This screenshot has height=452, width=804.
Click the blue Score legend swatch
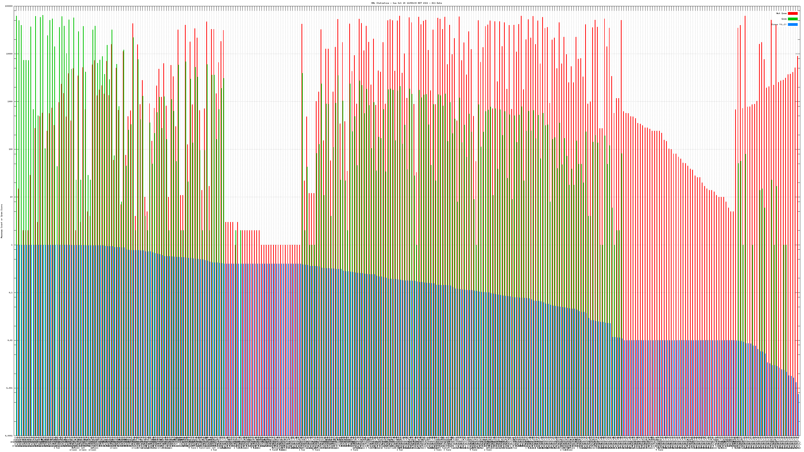(792, 24)
